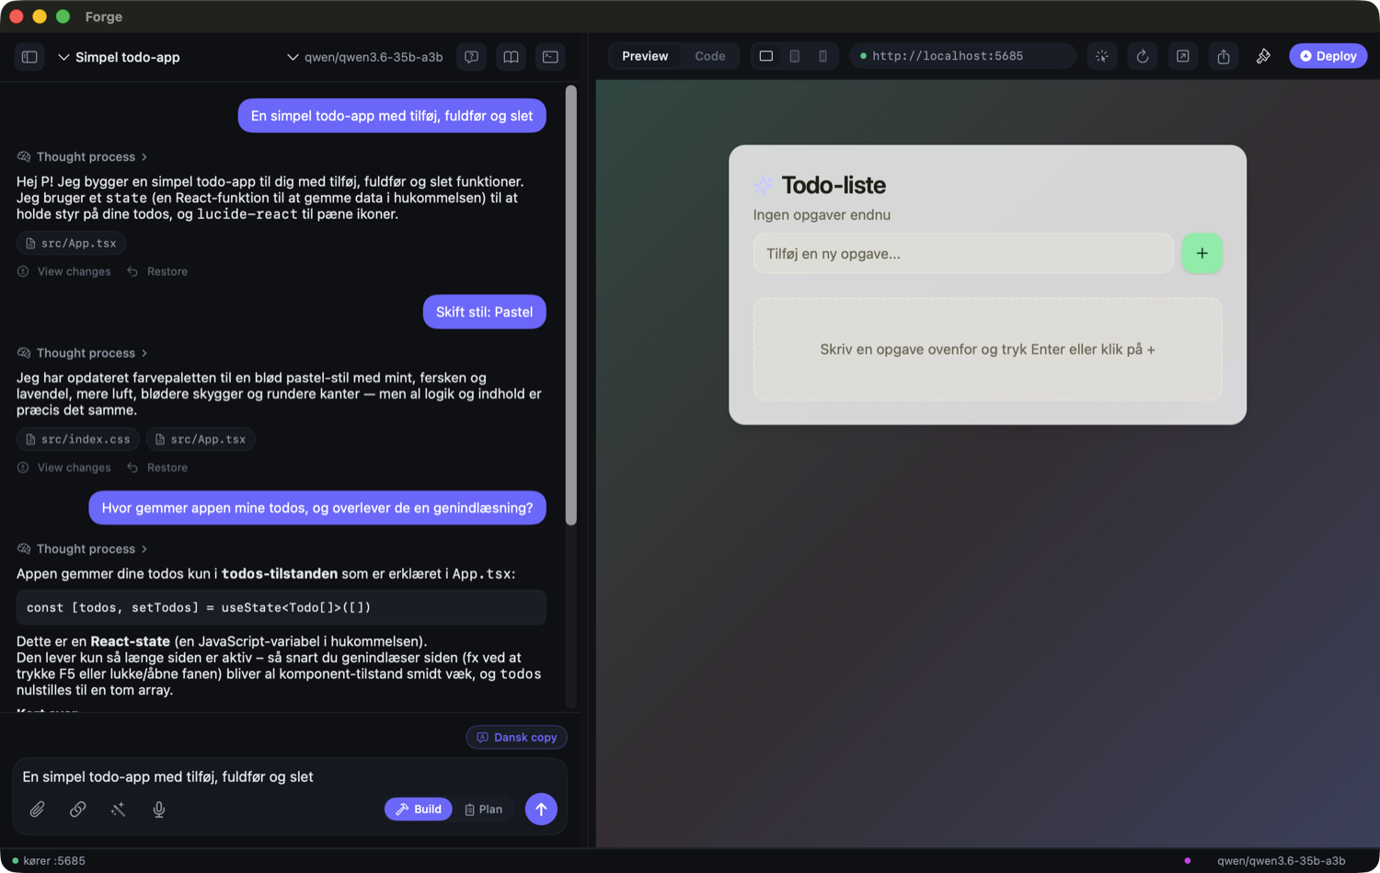Image resolution: width=1380 pixels, height=873 pixels.
Task: Select the mobile phone viewport size
Action: tap(822, 56)
